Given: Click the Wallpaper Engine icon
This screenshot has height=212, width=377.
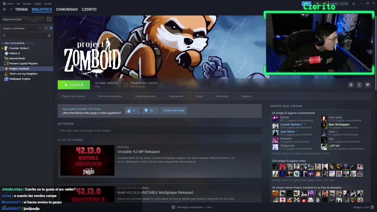Looking at the screenshot, I should [6, 79].
